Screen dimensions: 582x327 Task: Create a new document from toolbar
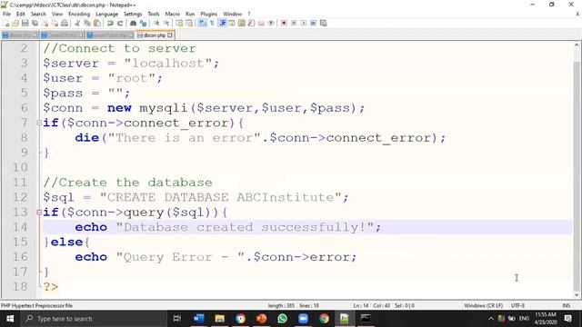(x=6, y=23)
